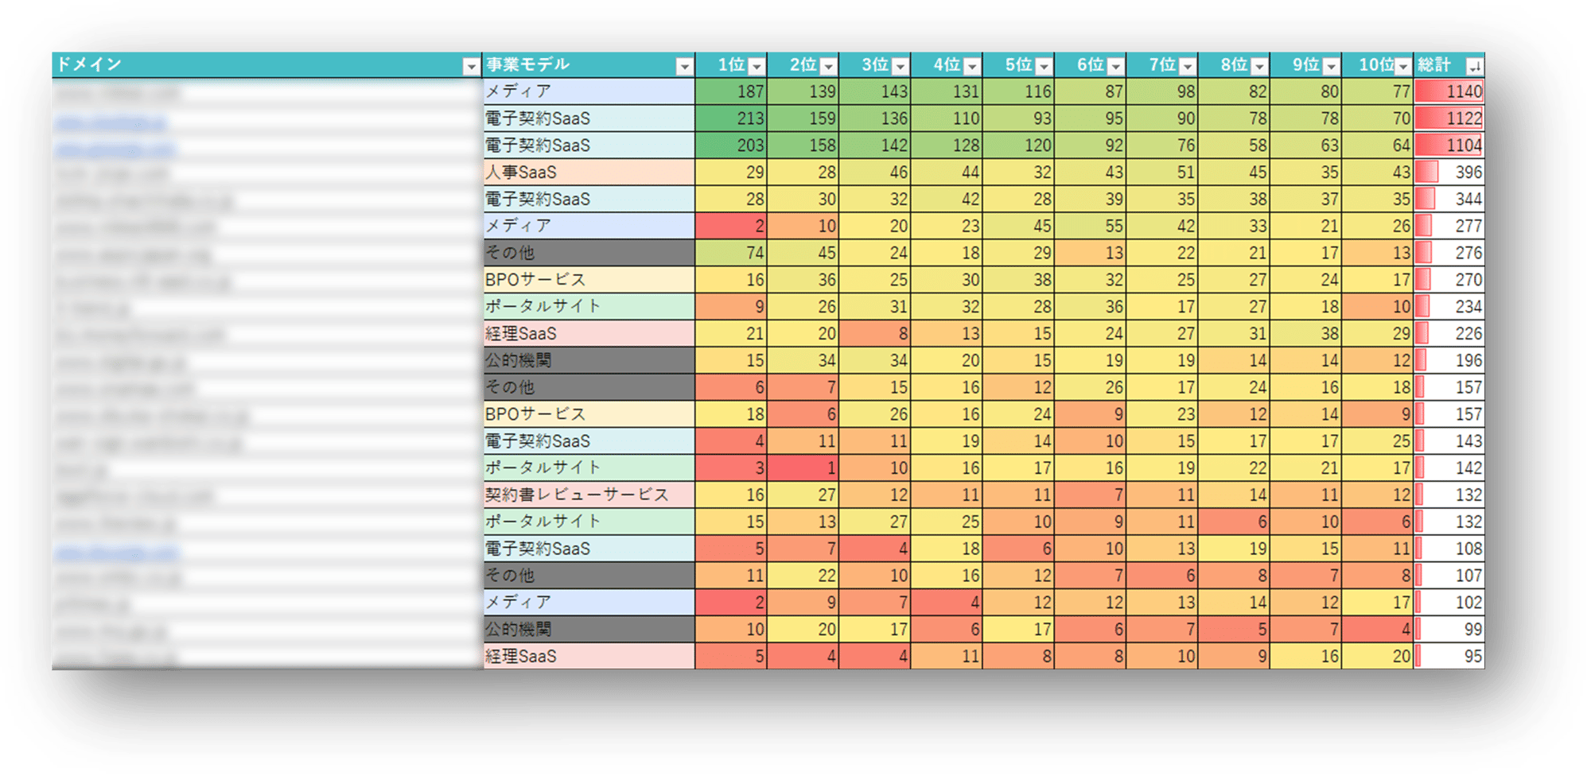Select 5位 value 116
This screenshot has height=776, width=1591.
coord(1018,91)
